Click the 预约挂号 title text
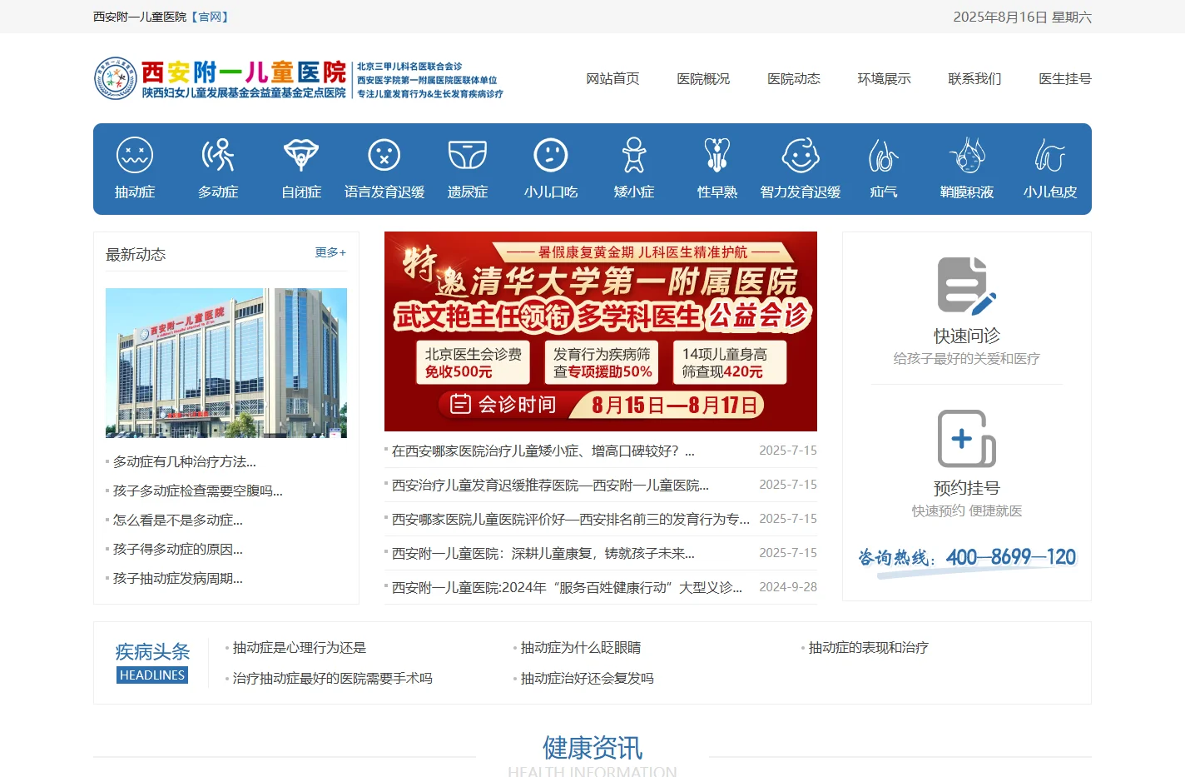 tap(966, 488)
